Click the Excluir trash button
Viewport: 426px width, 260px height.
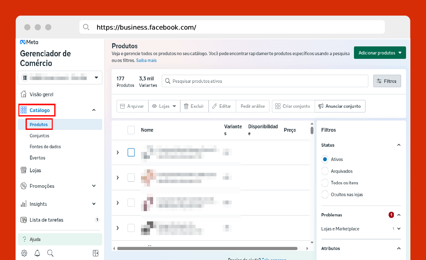pos(194,106)
